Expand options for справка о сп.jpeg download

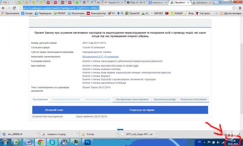click(77, 134)
